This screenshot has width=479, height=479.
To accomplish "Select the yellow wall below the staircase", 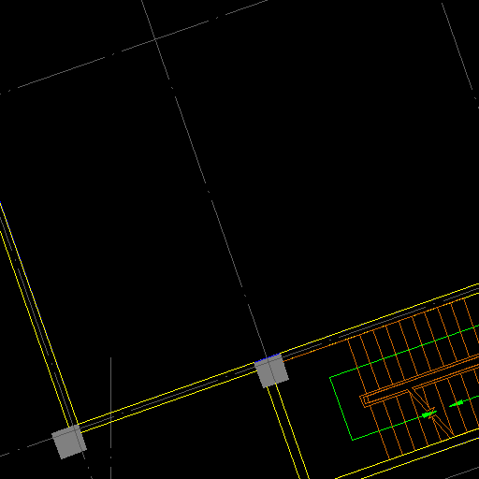I will [407, 457].
